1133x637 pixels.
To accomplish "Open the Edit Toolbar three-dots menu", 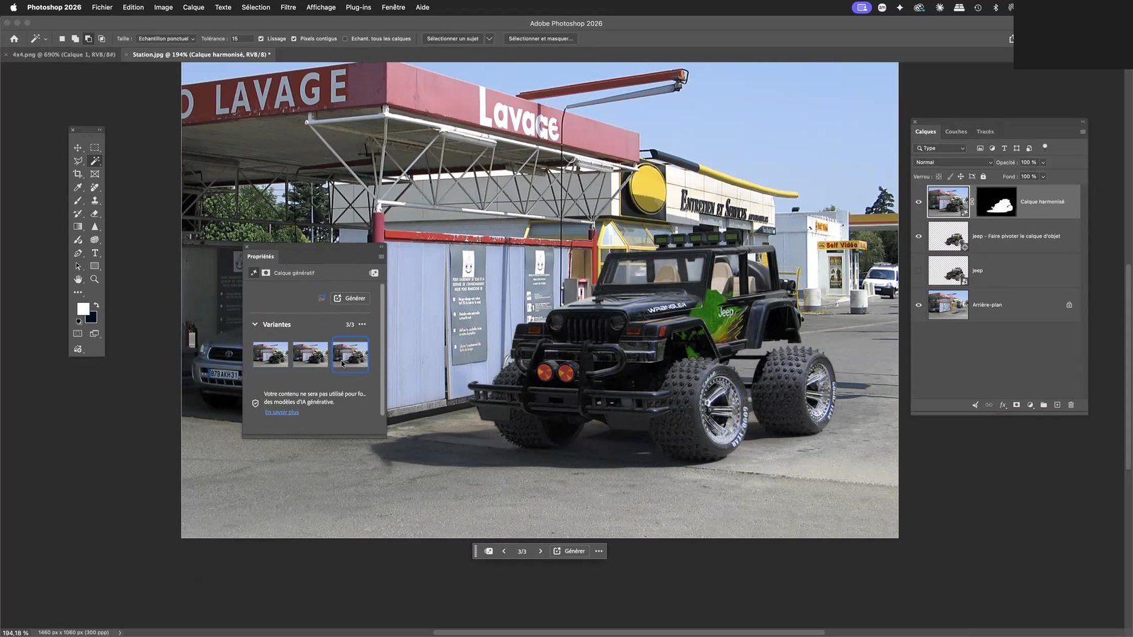I will 78,292.
